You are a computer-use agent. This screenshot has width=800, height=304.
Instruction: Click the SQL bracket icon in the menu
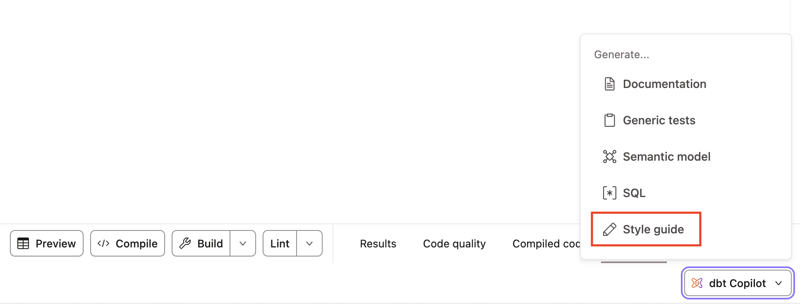pyautogui.click(x=609, y=192)
